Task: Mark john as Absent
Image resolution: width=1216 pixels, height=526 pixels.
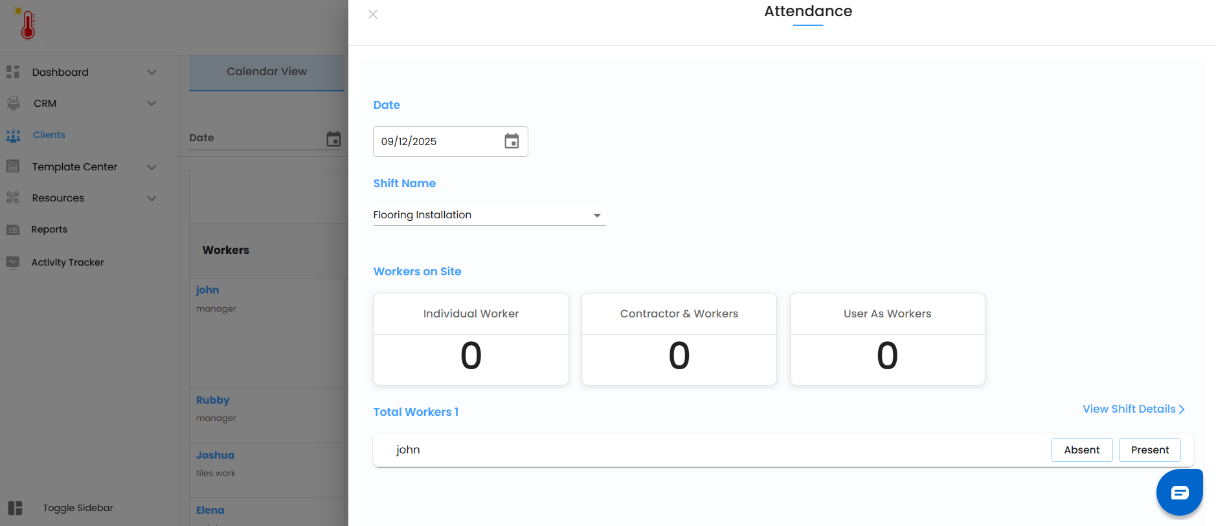Action: tap(1081, 450)
